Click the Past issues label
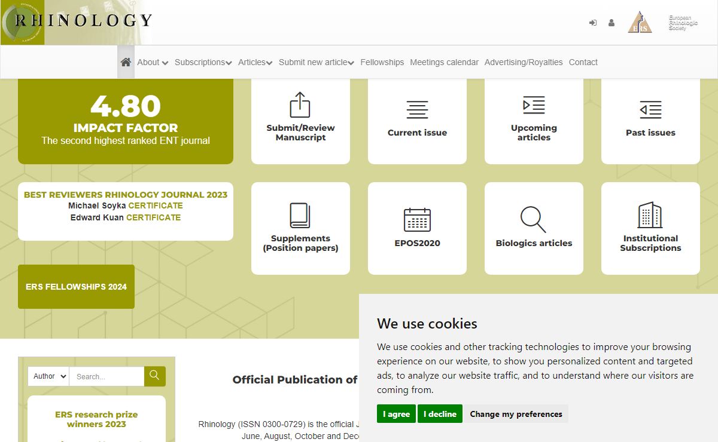The height and width of the screenshot is (442, 718). (x=650, y=133)
